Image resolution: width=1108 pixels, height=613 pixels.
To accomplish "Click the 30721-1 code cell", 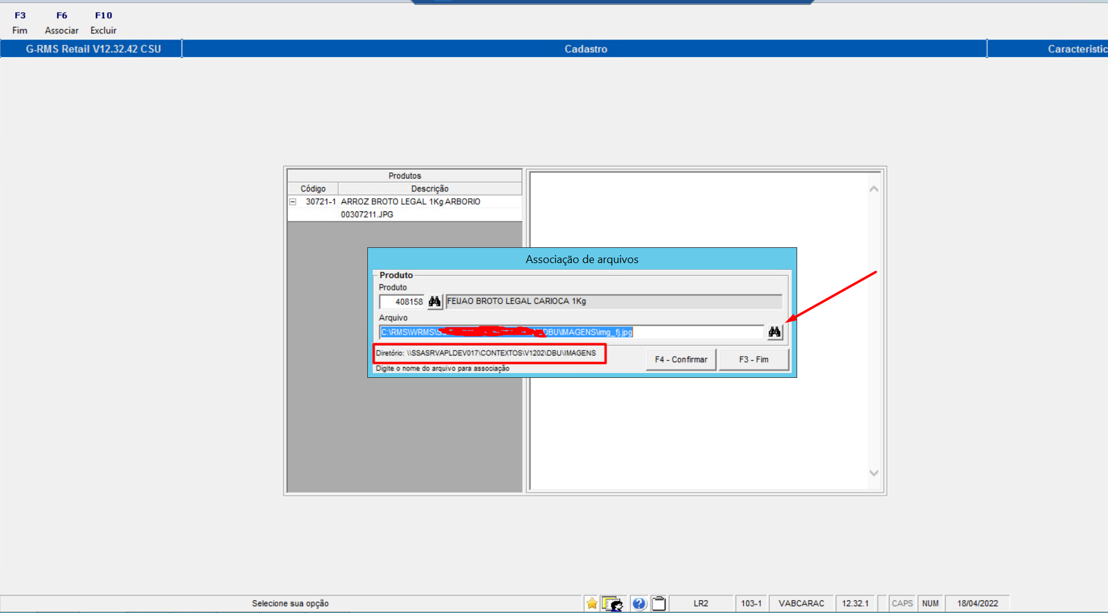I will pyautogui.click(x=321, y=202).
